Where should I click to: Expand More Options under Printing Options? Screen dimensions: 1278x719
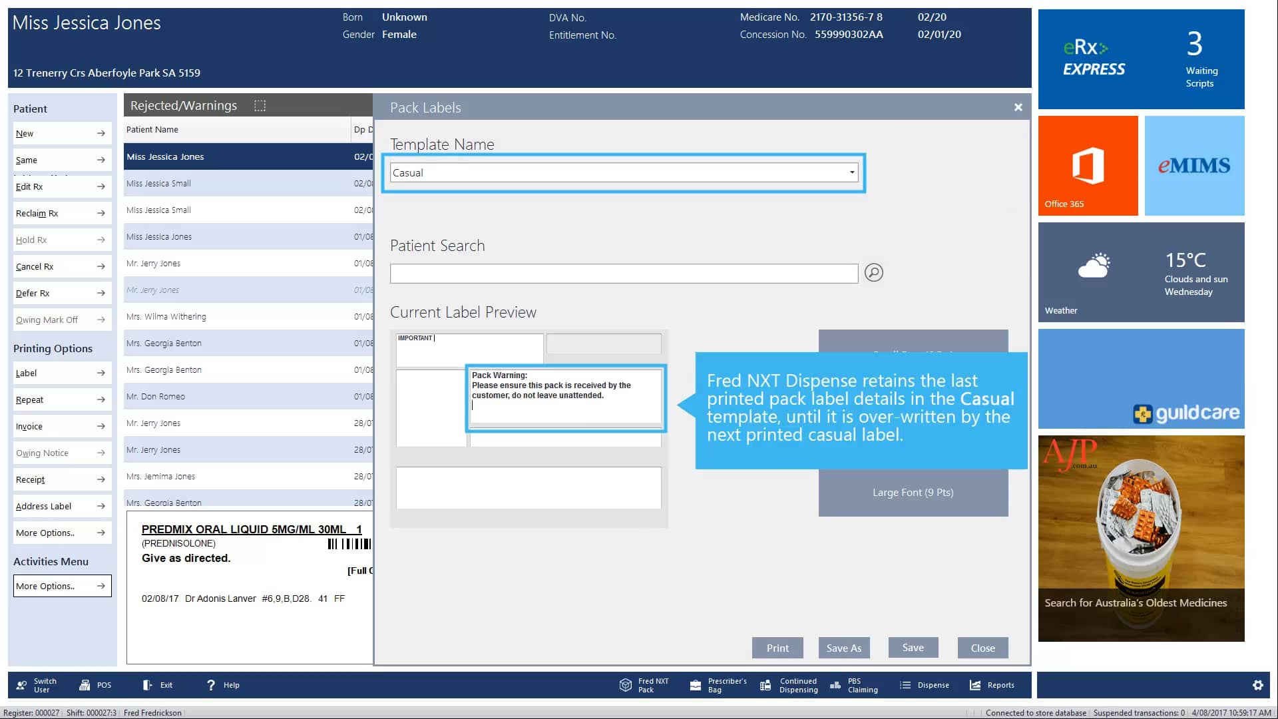[62, 533]
